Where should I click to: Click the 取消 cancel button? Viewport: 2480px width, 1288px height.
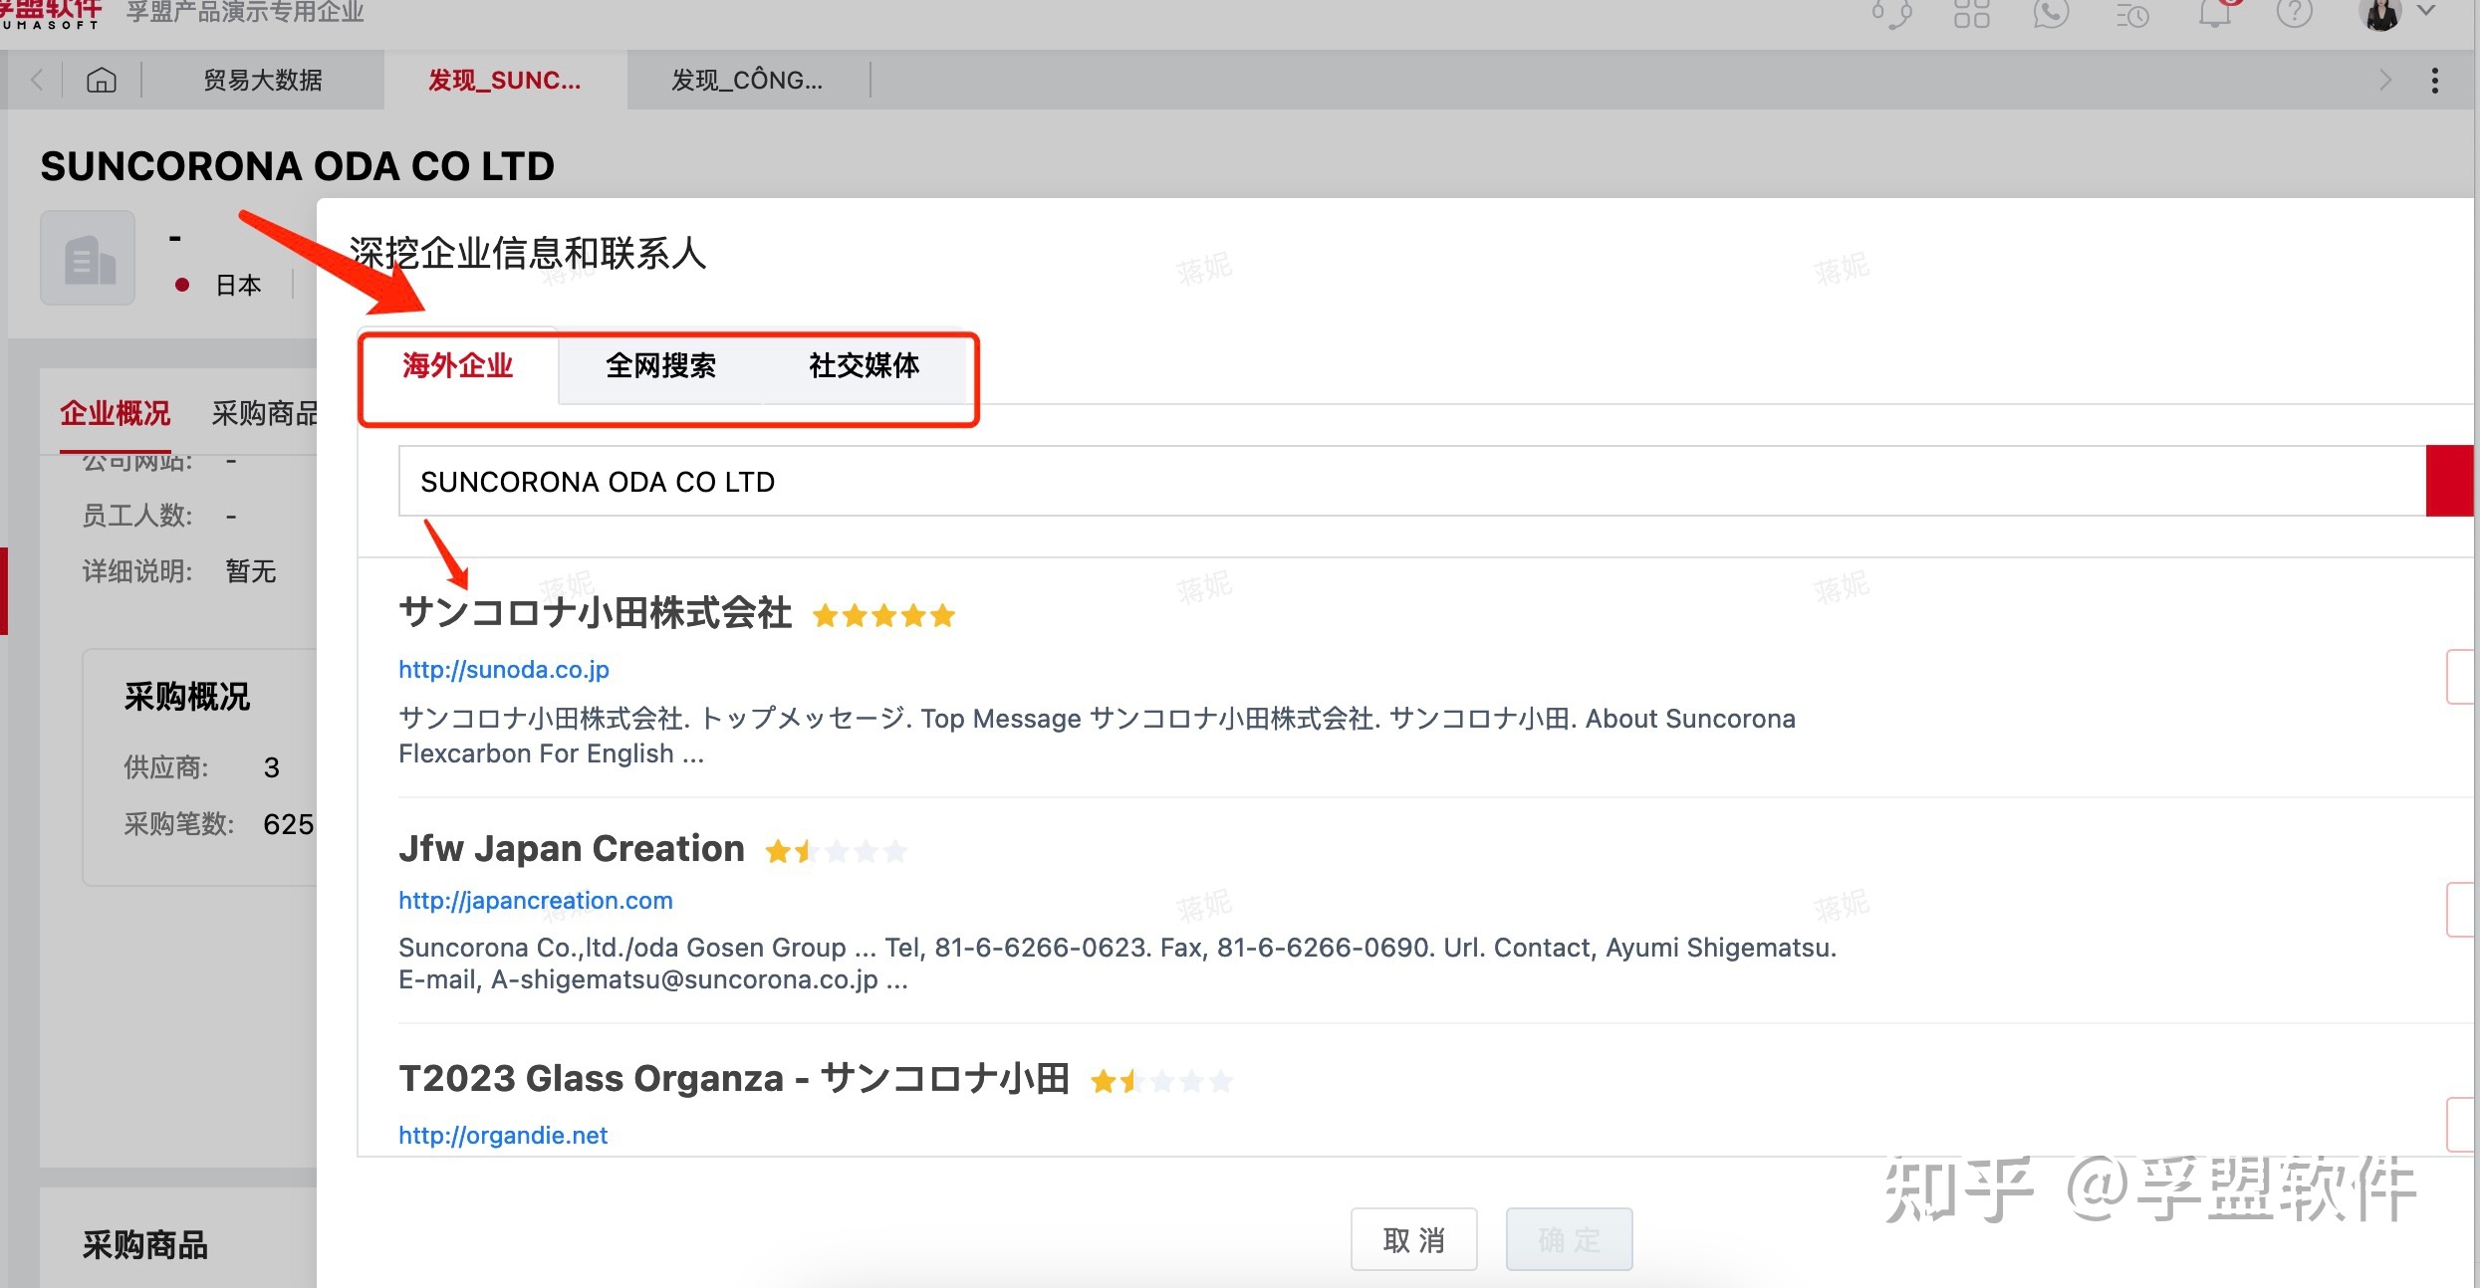click(1413, 1239)
